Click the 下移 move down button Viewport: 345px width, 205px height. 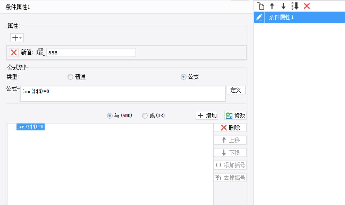[x=230, y=153]
